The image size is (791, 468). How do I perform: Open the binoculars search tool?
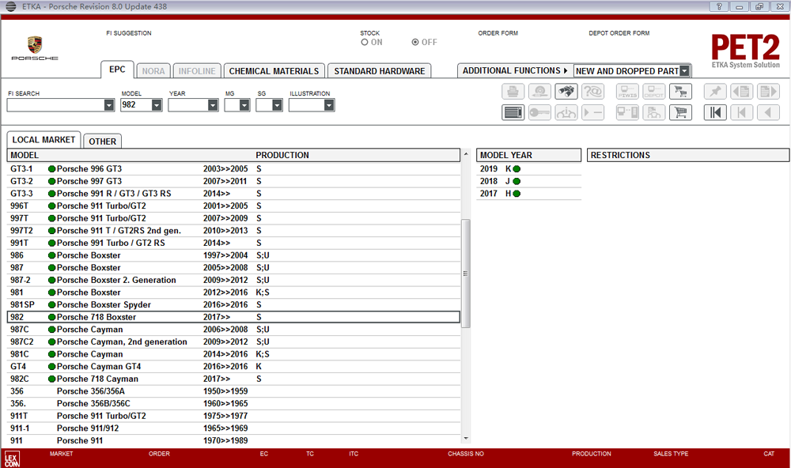pos(566,92)
